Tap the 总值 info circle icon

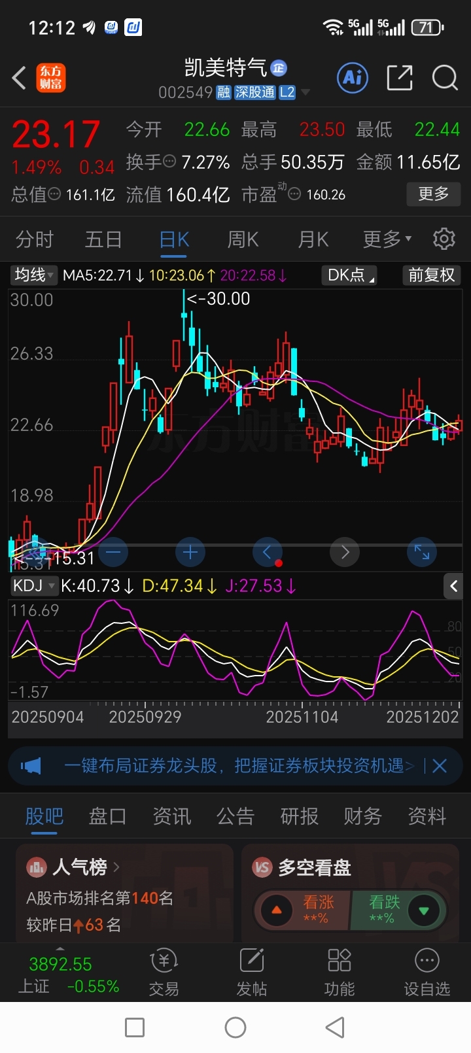click(x=55, y=194)
